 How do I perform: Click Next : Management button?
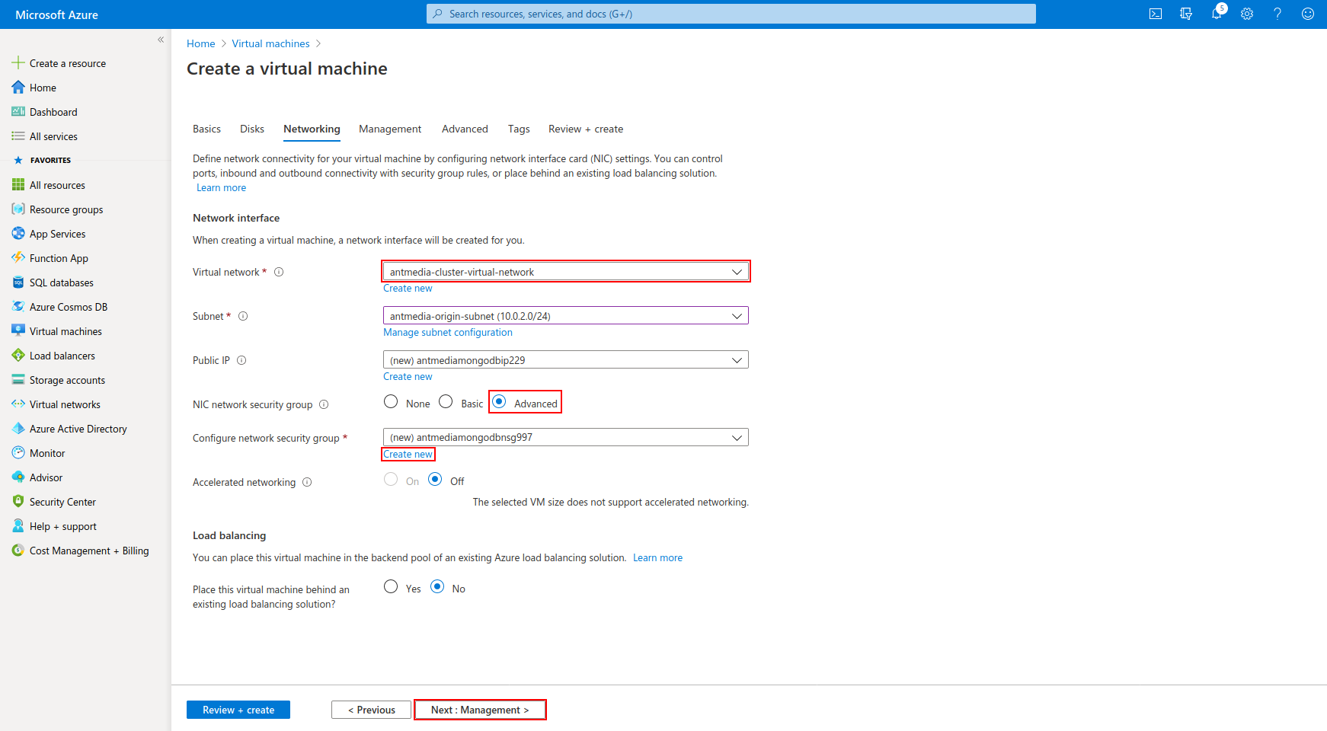coord(480,710)
